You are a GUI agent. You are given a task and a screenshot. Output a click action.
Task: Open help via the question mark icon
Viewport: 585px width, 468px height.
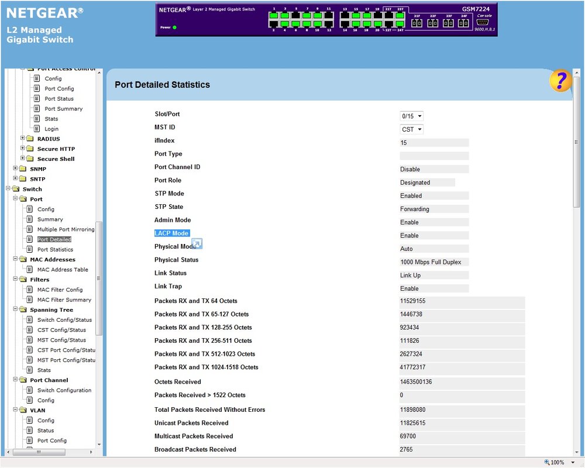coord(560,80)
